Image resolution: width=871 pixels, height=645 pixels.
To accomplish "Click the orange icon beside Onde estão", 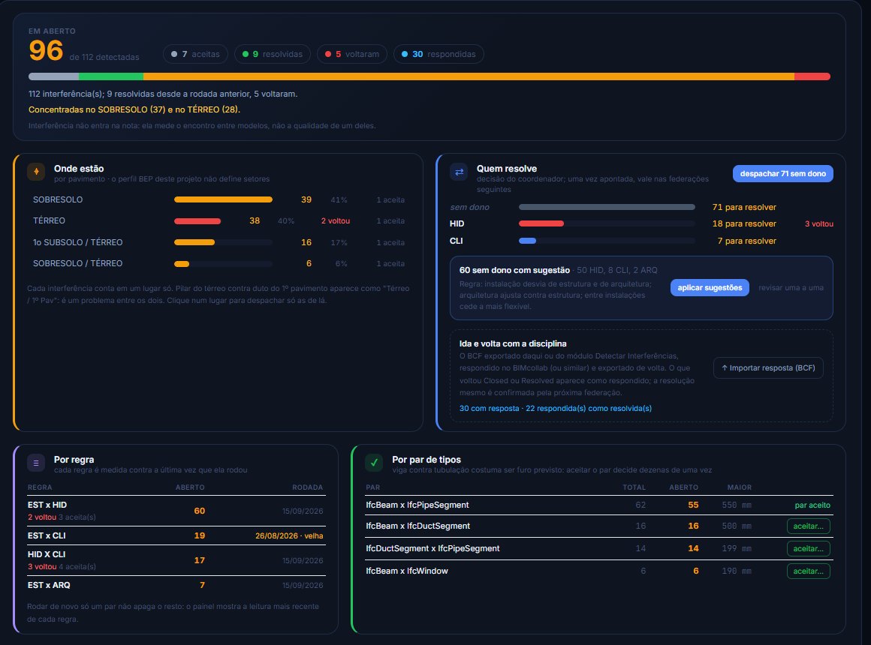I will [36, 172].
